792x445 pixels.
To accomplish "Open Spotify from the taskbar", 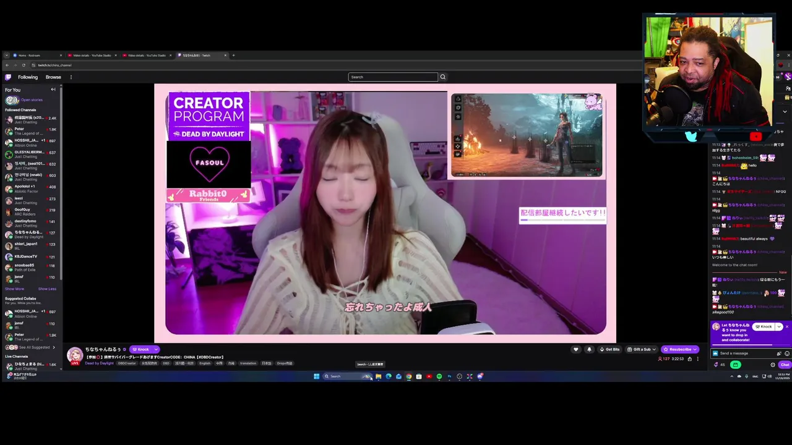I will [439, 376].
